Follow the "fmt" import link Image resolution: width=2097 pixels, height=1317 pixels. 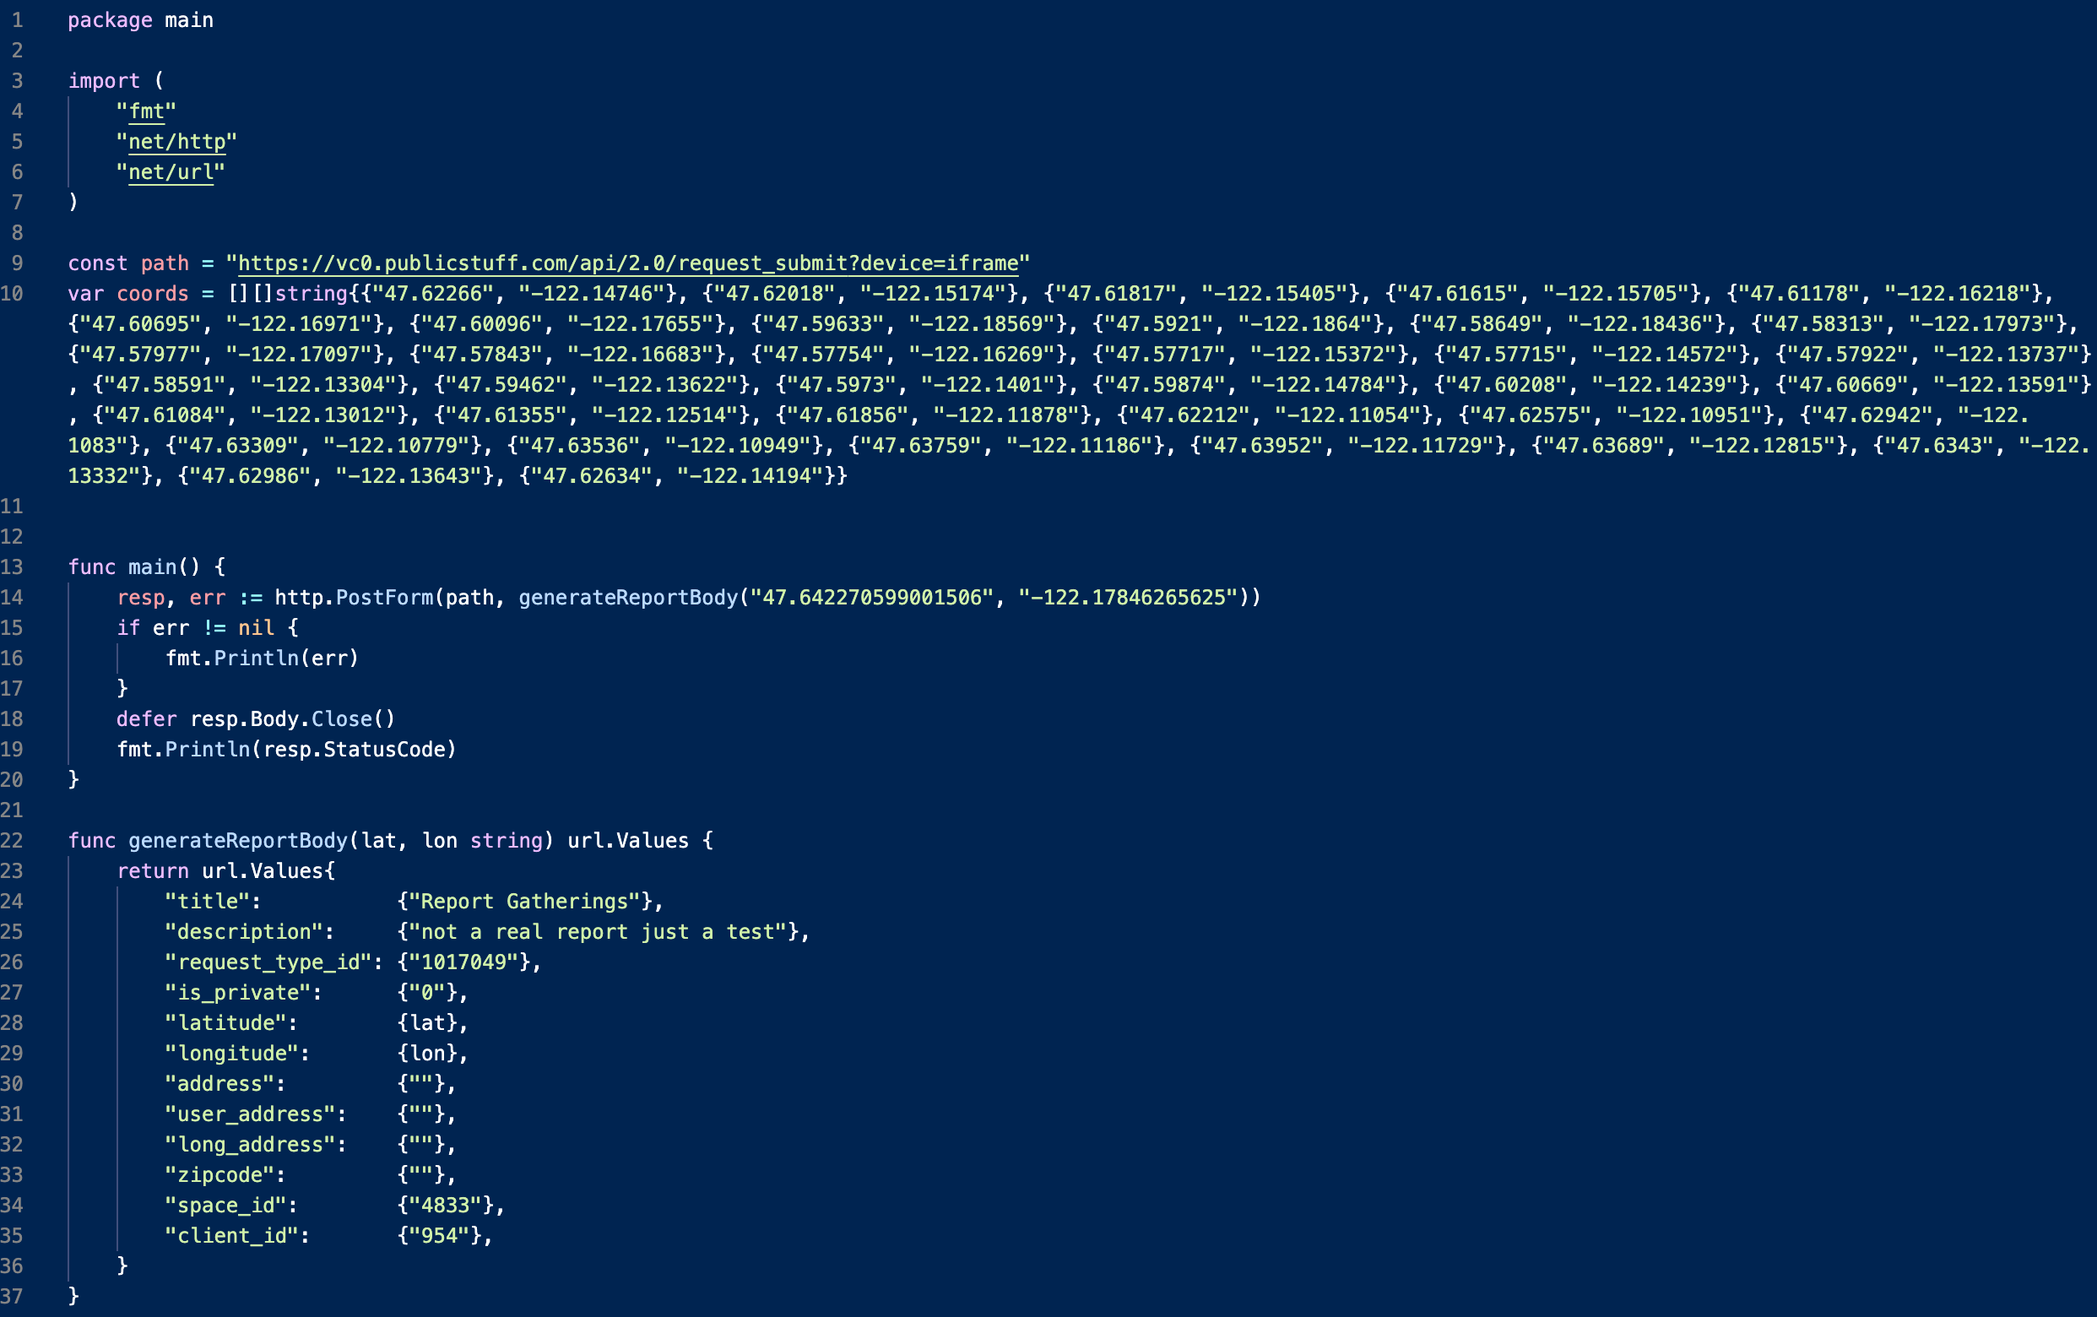(146, 111)
